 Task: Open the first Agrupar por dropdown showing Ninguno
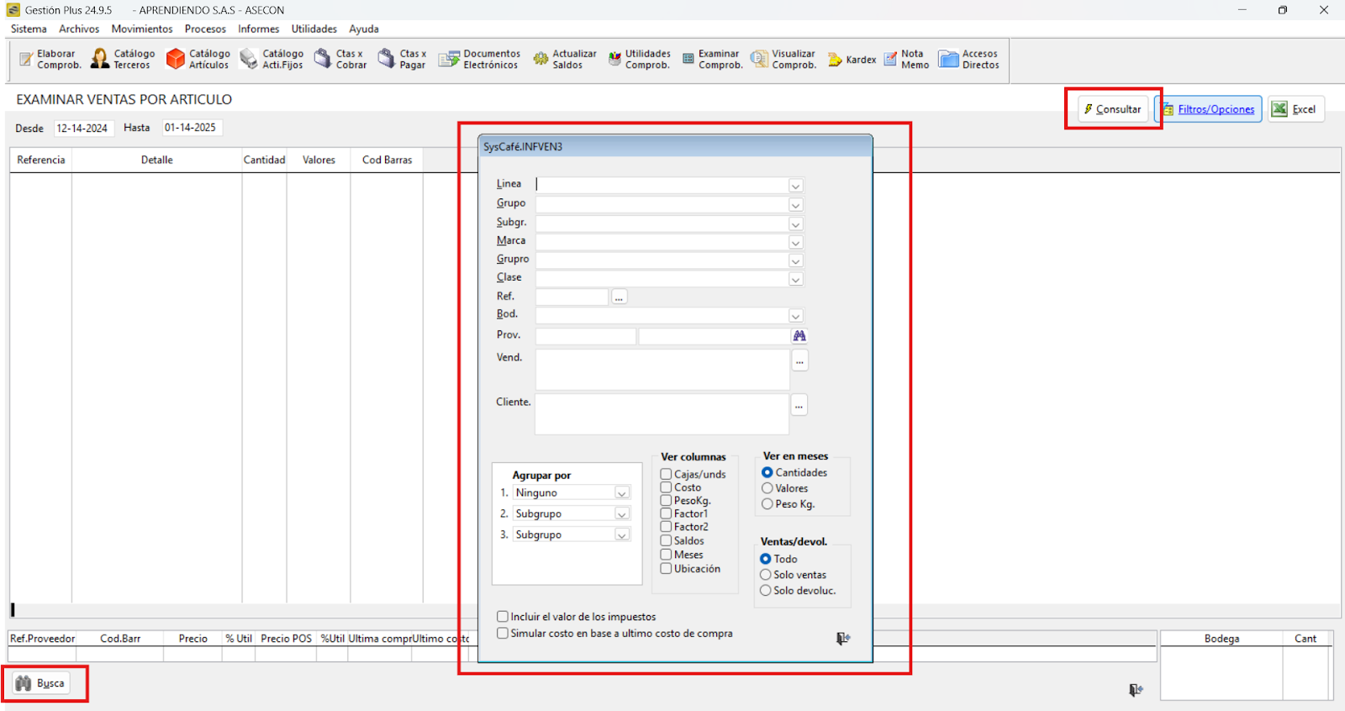621,493
